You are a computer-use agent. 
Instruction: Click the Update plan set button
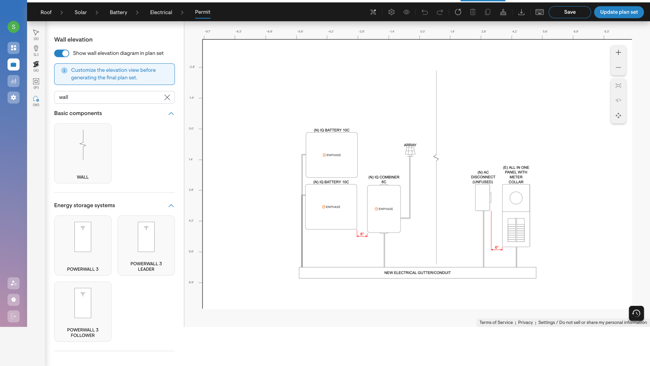pyautogui.click(x=619, y=12)
